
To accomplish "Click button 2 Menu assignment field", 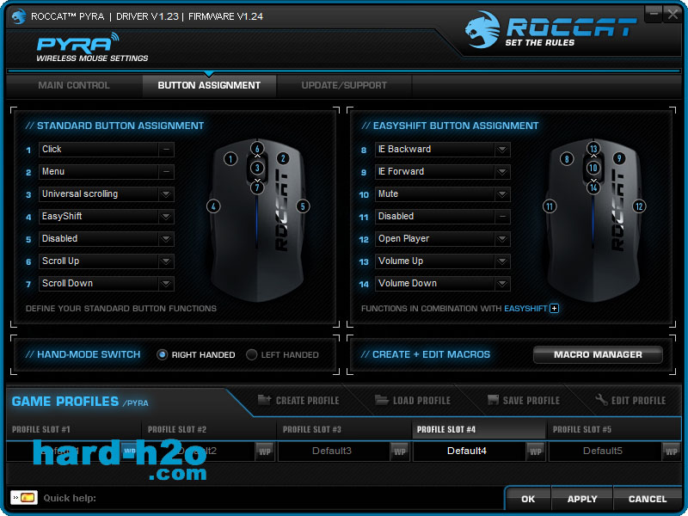I will 106,171.
